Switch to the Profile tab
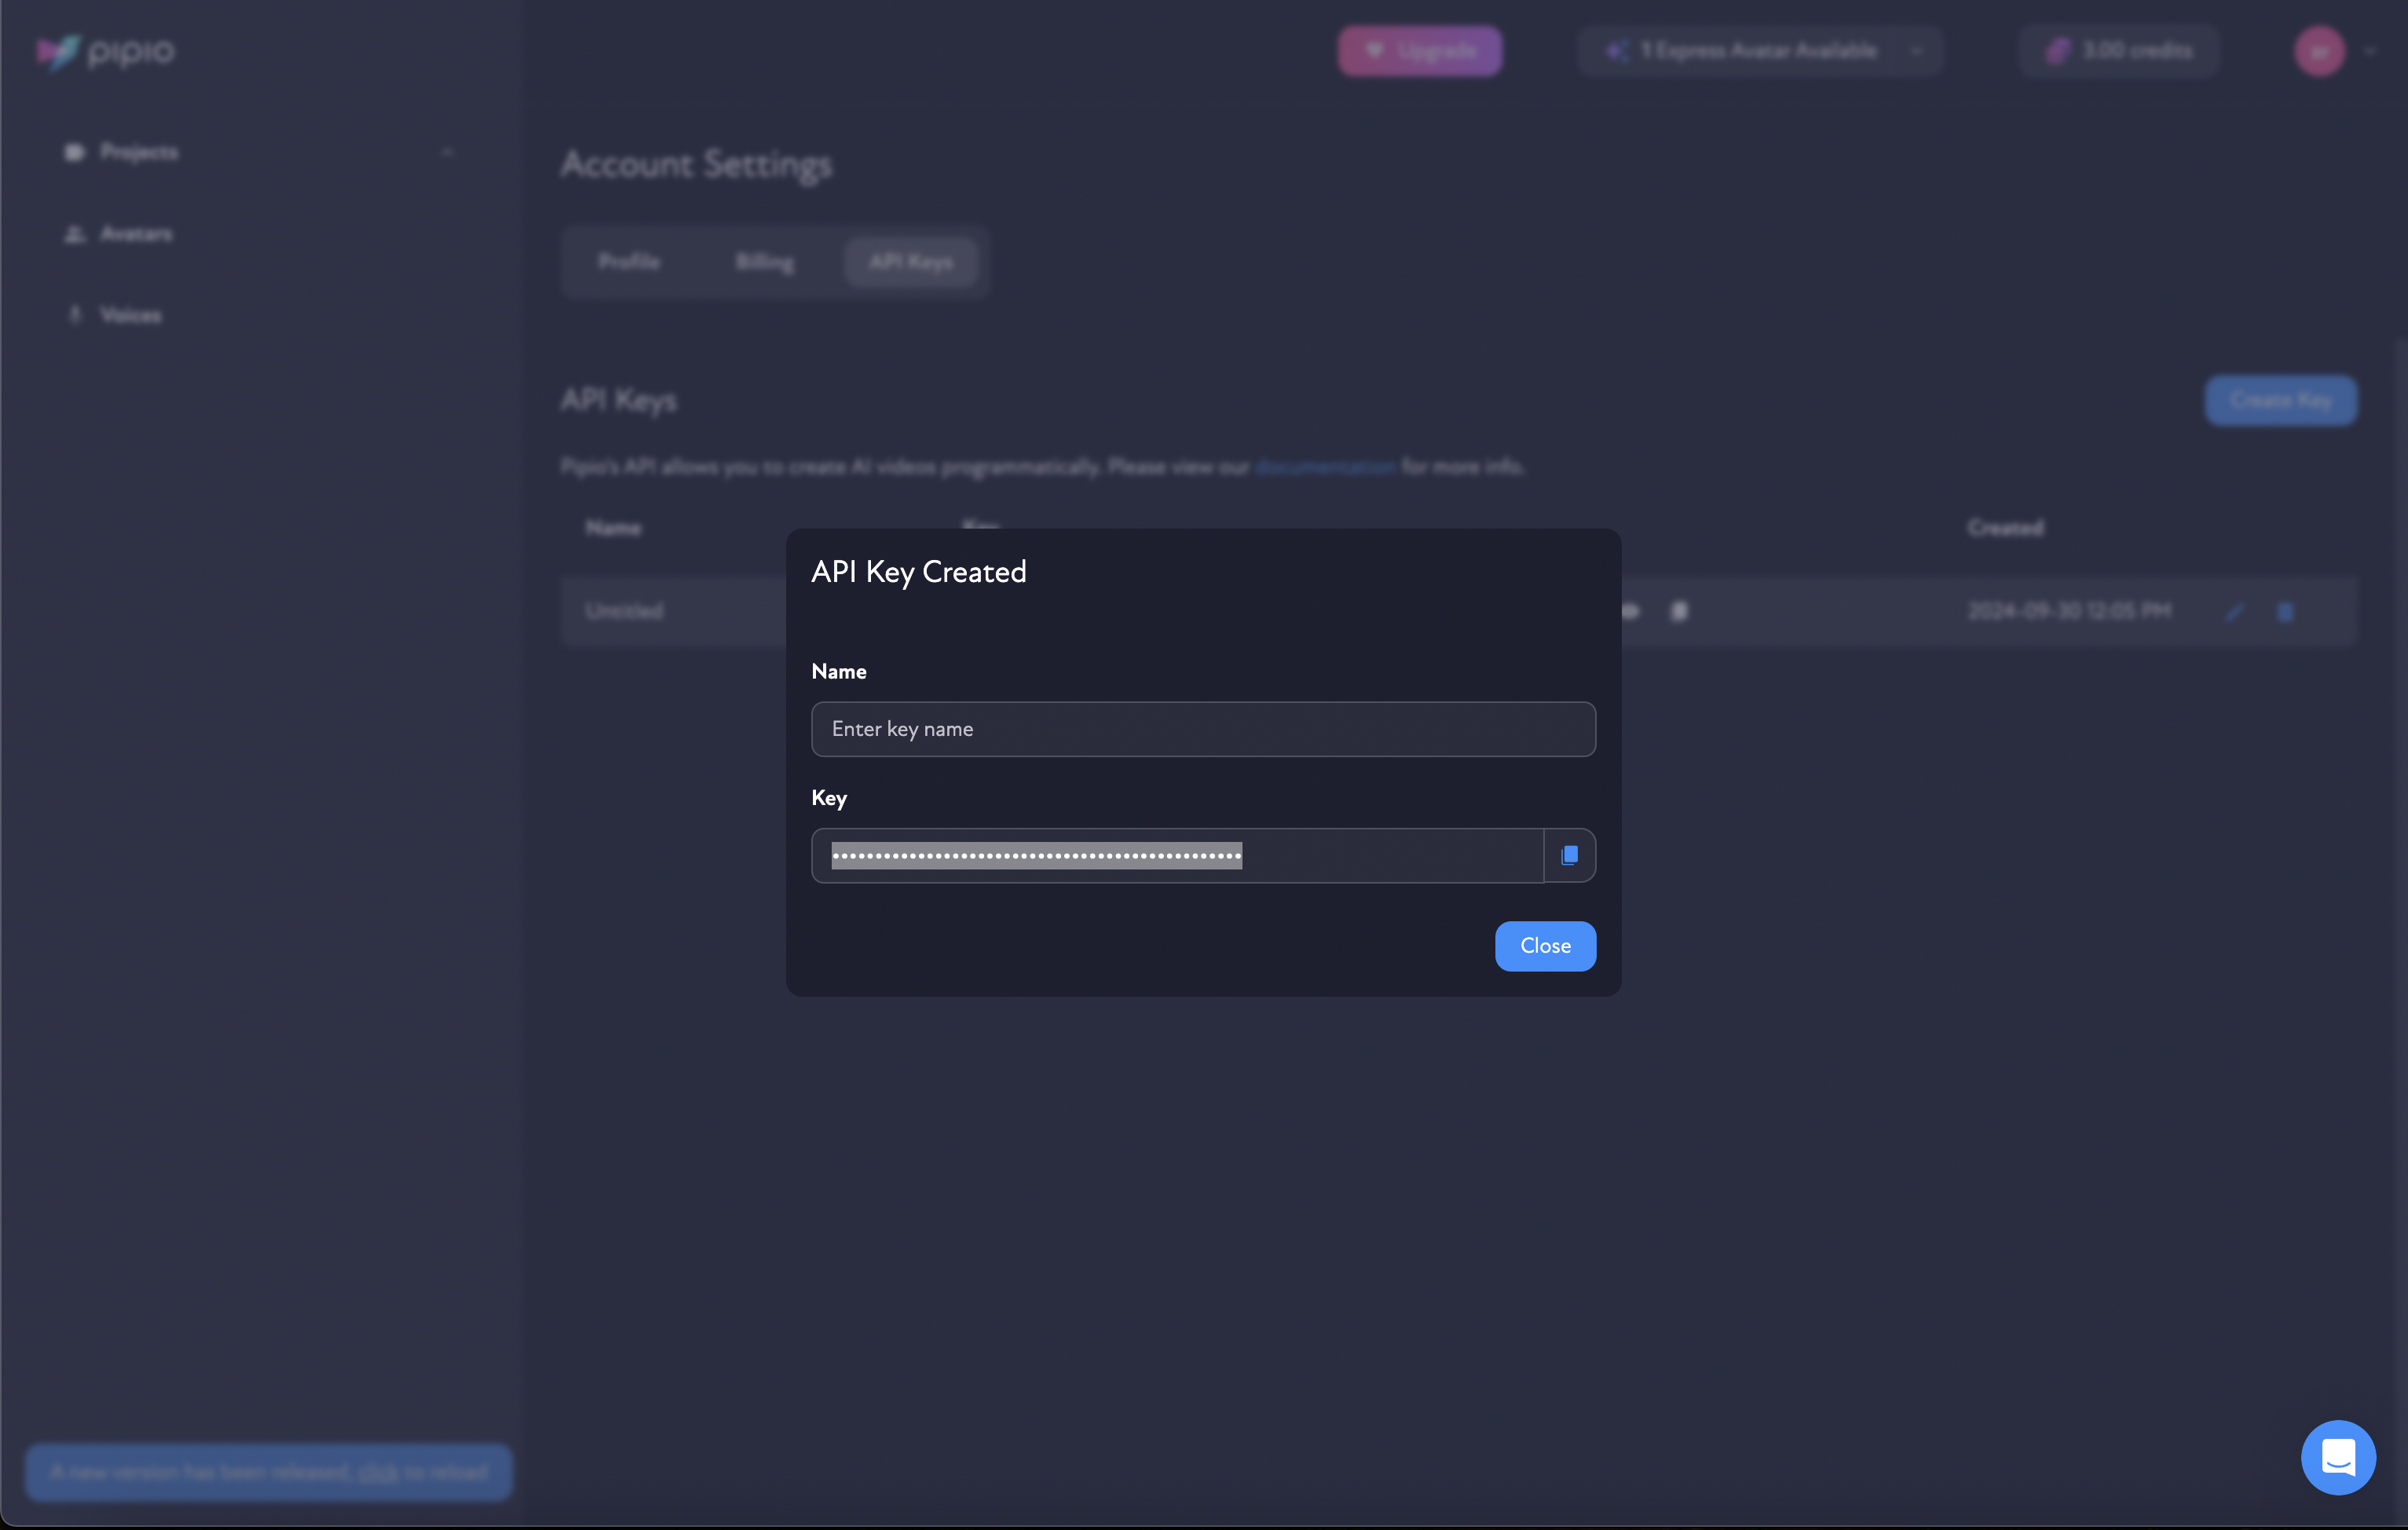 (628, 261)
